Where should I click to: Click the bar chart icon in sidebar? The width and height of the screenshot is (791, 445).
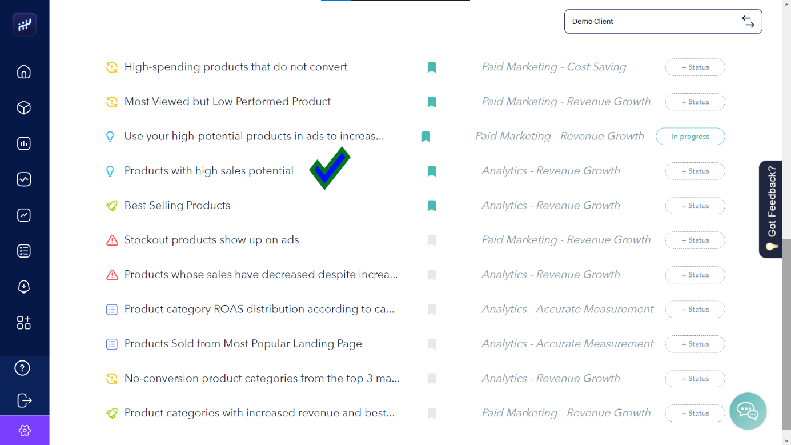click(x=24, y=143)
